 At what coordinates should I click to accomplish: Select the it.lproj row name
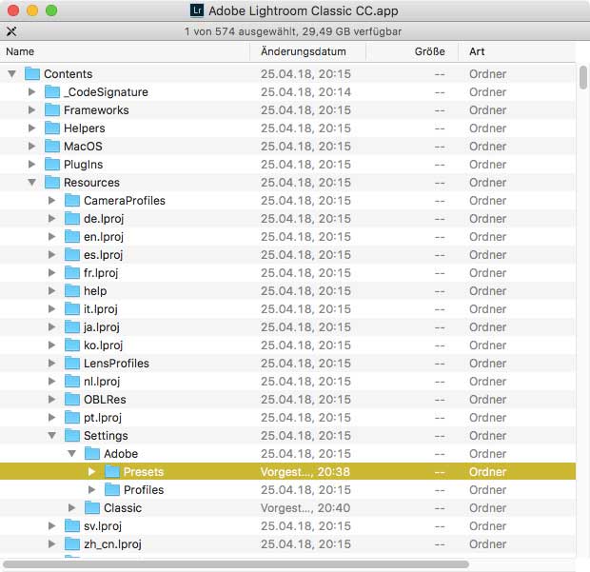tap(101, 309)
